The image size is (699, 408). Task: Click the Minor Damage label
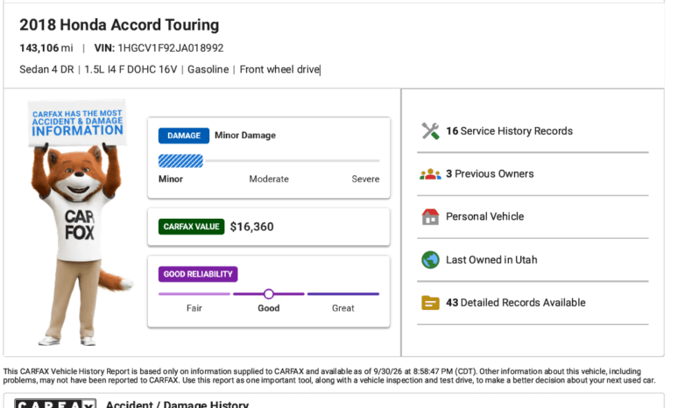click(245, 136)
